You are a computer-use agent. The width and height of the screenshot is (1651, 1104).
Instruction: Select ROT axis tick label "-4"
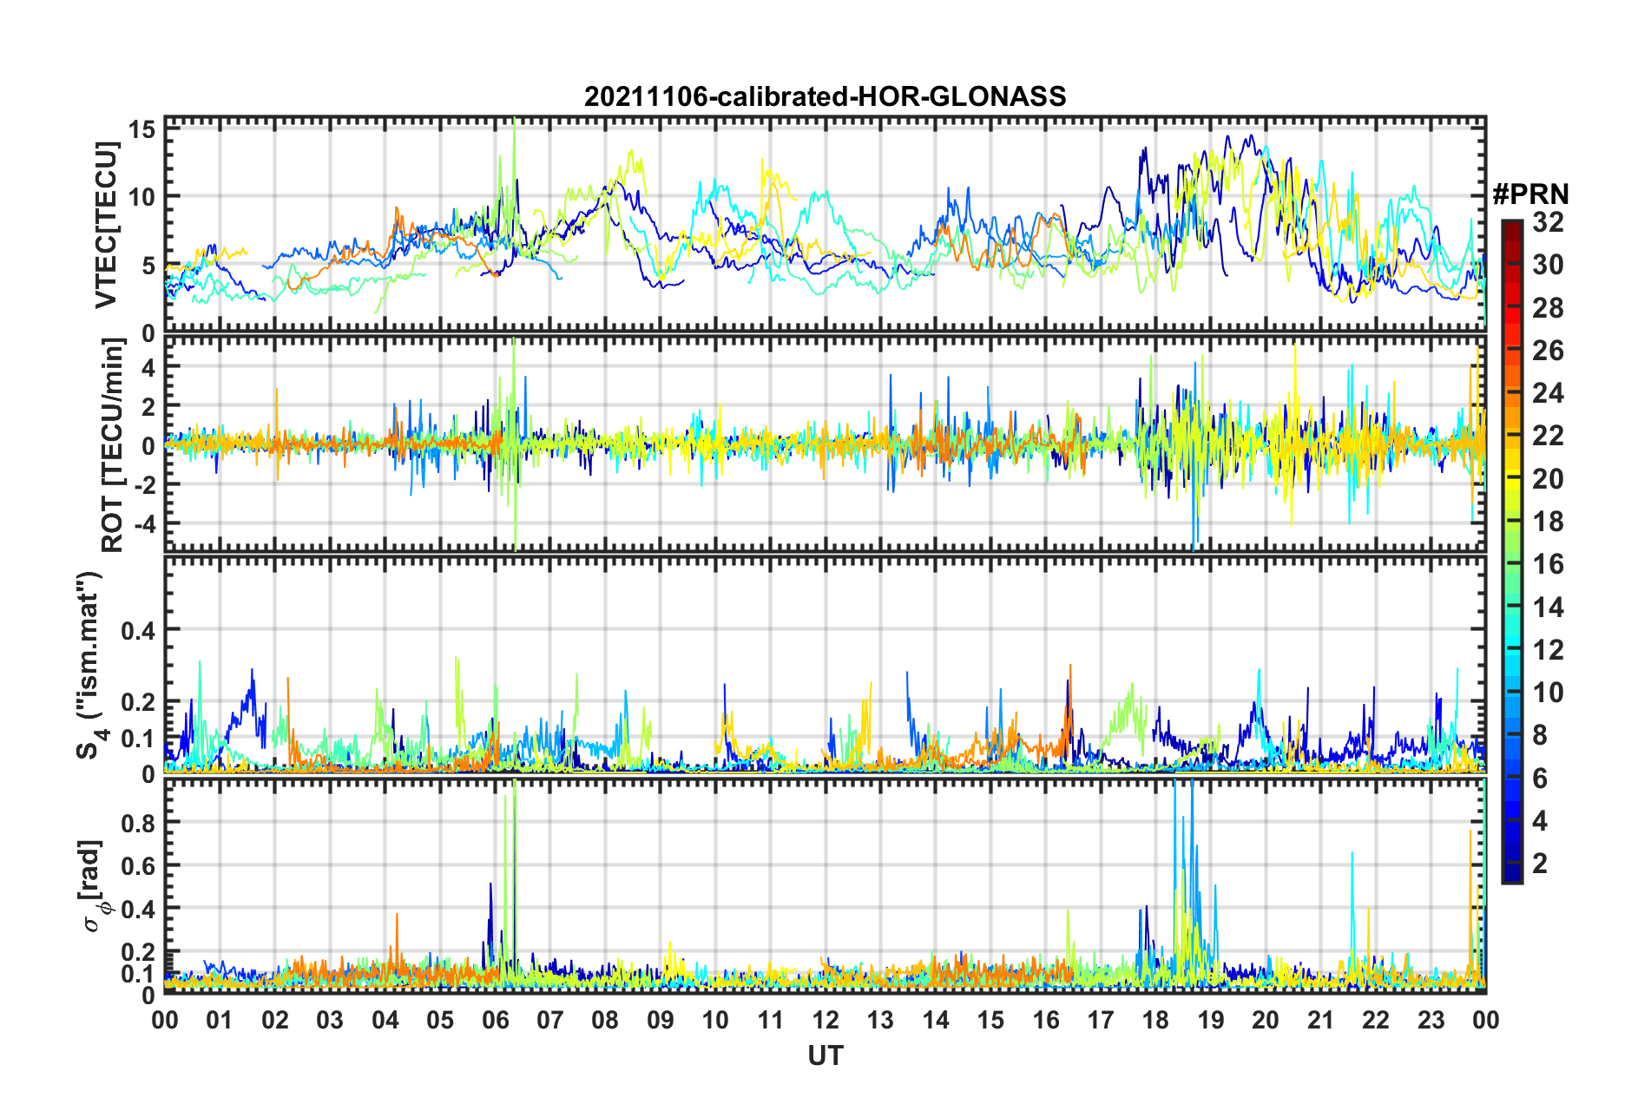click(x=146, y=524)
